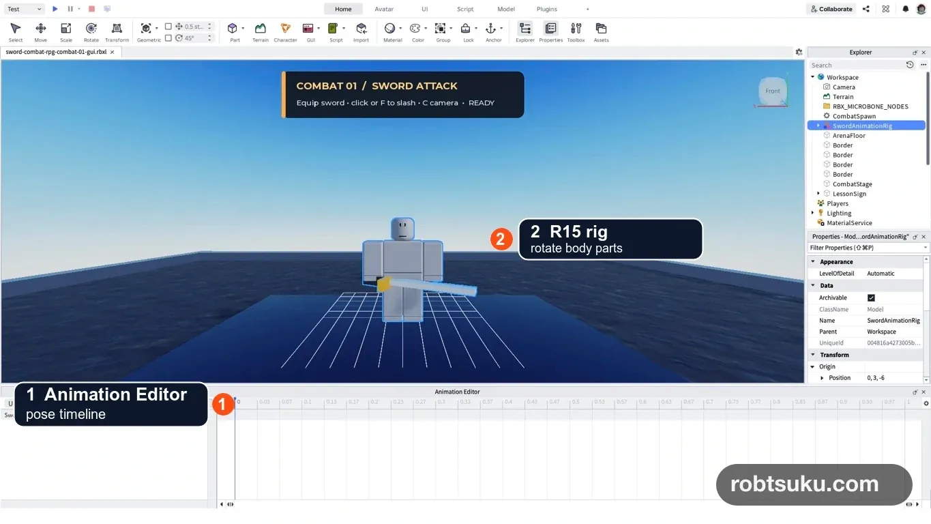Open the Anchor dropdown arrow

tap(501, 29)
